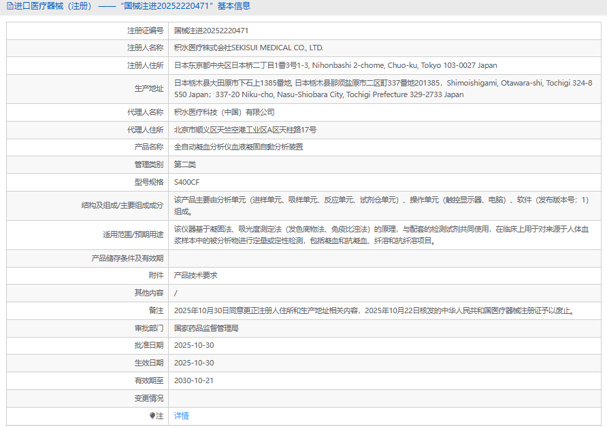The width and height of the screenshot is (607, 428).
Task: Click approving department 国家药品监督管理局
Action: [206, 328]
